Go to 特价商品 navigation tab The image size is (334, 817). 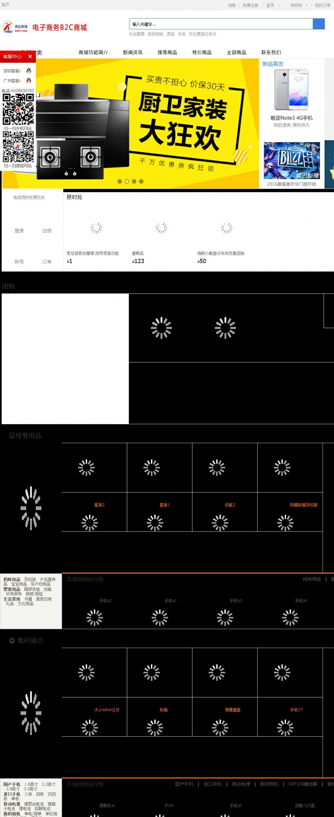click(x=202, y=52)
